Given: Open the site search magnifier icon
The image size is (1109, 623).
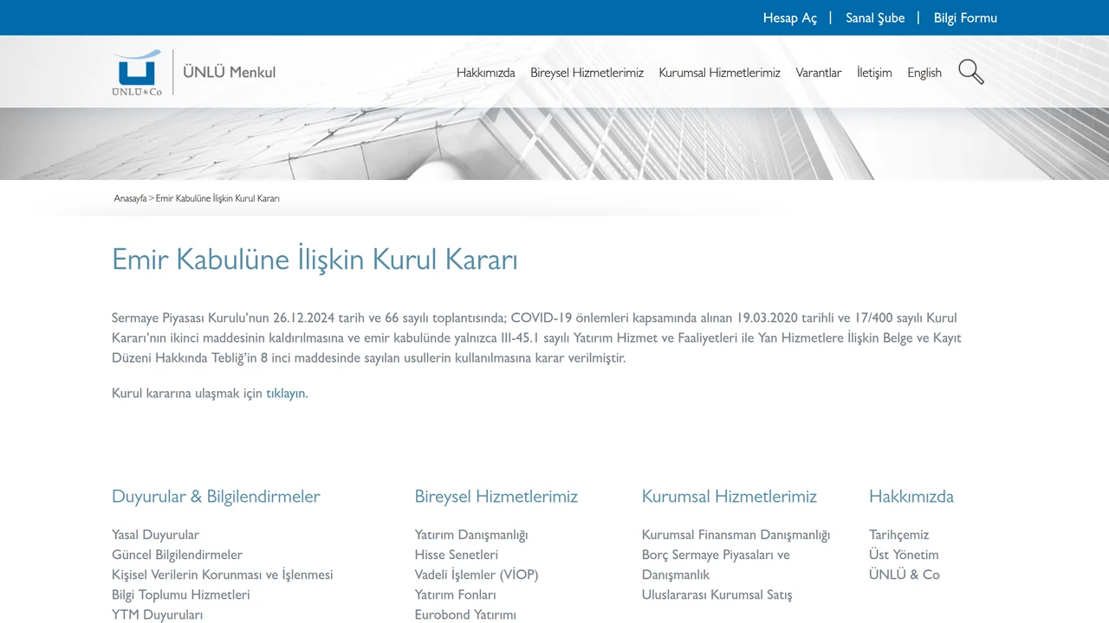Looking at the screenshot, I should (x=971, y=72).
